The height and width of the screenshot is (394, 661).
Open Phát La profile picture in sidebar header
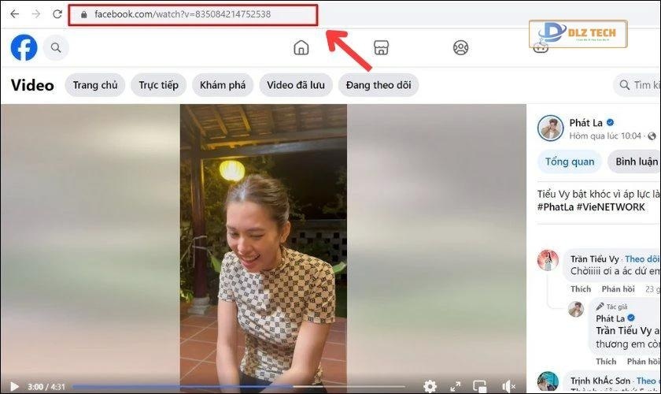pos(550,128)
